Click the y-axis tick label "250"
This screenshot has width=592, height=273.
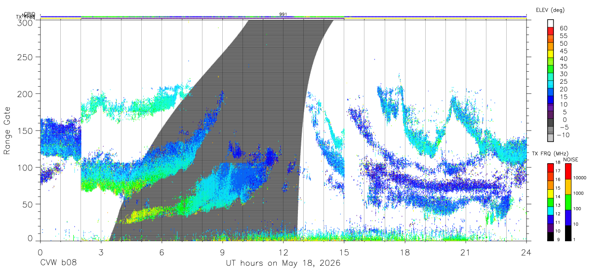pyautogui.click(x=25, y=57)
